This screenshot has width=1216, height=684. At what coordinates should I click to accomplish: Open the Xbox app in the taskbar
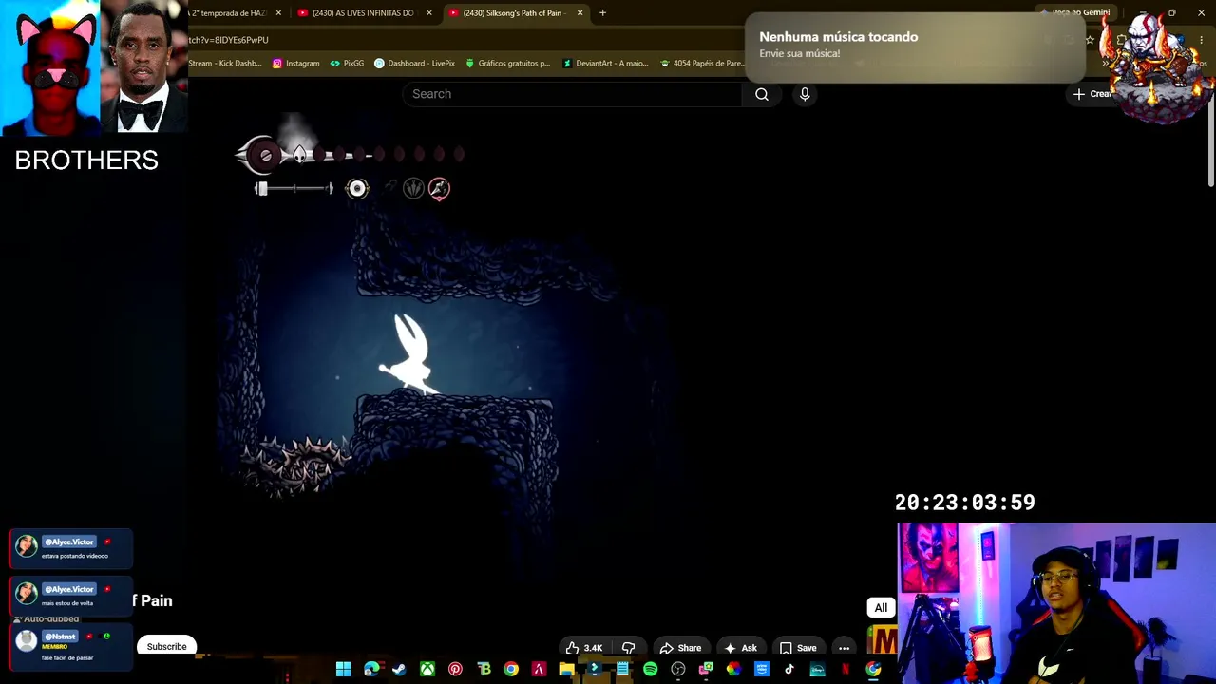click(x=427, y=670)
